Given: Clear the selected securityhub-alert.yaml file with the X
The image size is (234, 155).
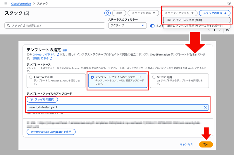Looking at the screenshot, I should click(x=205, y=107).
